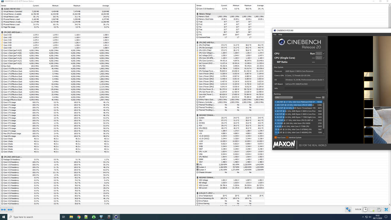This screenshot has width=391, height=220.
Task: Open the Help menu in Cinebench
Action: [280, 35]
